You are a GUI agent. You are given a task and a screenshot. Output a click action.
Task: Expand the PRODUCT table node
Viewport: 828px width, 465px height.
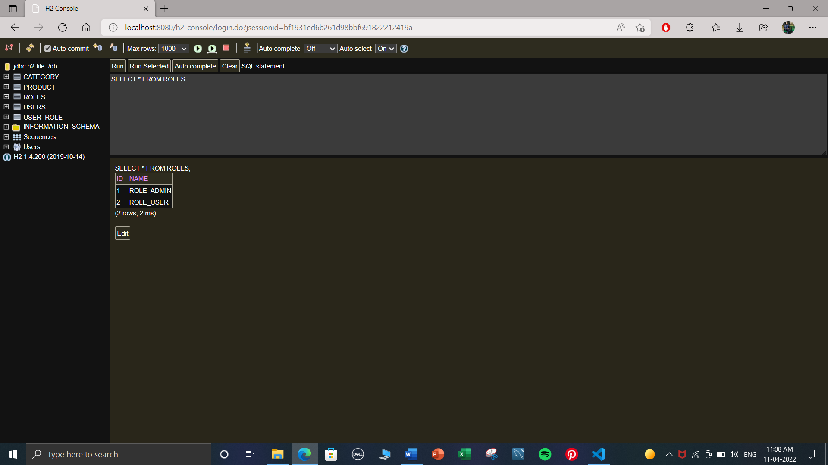(6, 87)
